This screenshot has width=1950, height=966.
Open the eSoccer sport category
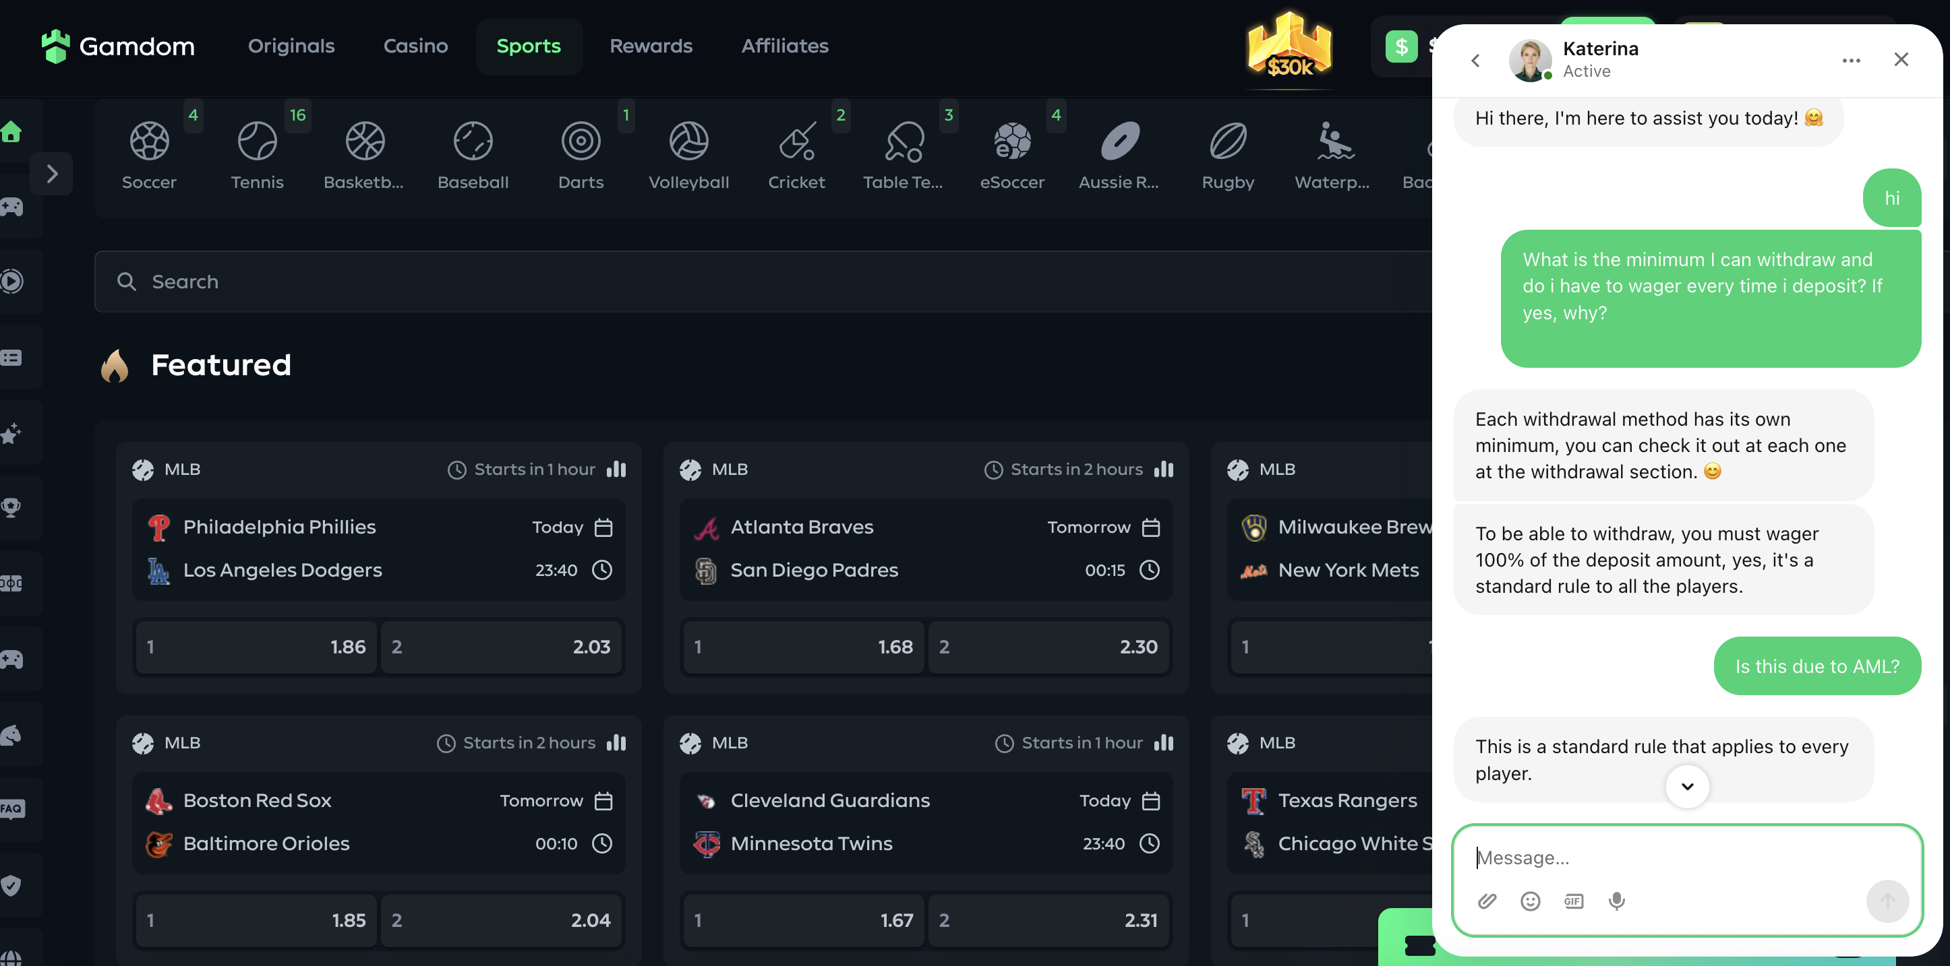point(1012,156)
